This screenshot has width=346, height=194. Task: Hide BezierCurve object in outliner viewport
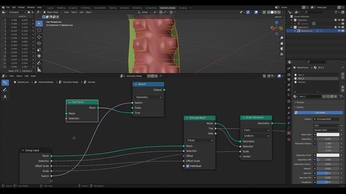(339, 31)
